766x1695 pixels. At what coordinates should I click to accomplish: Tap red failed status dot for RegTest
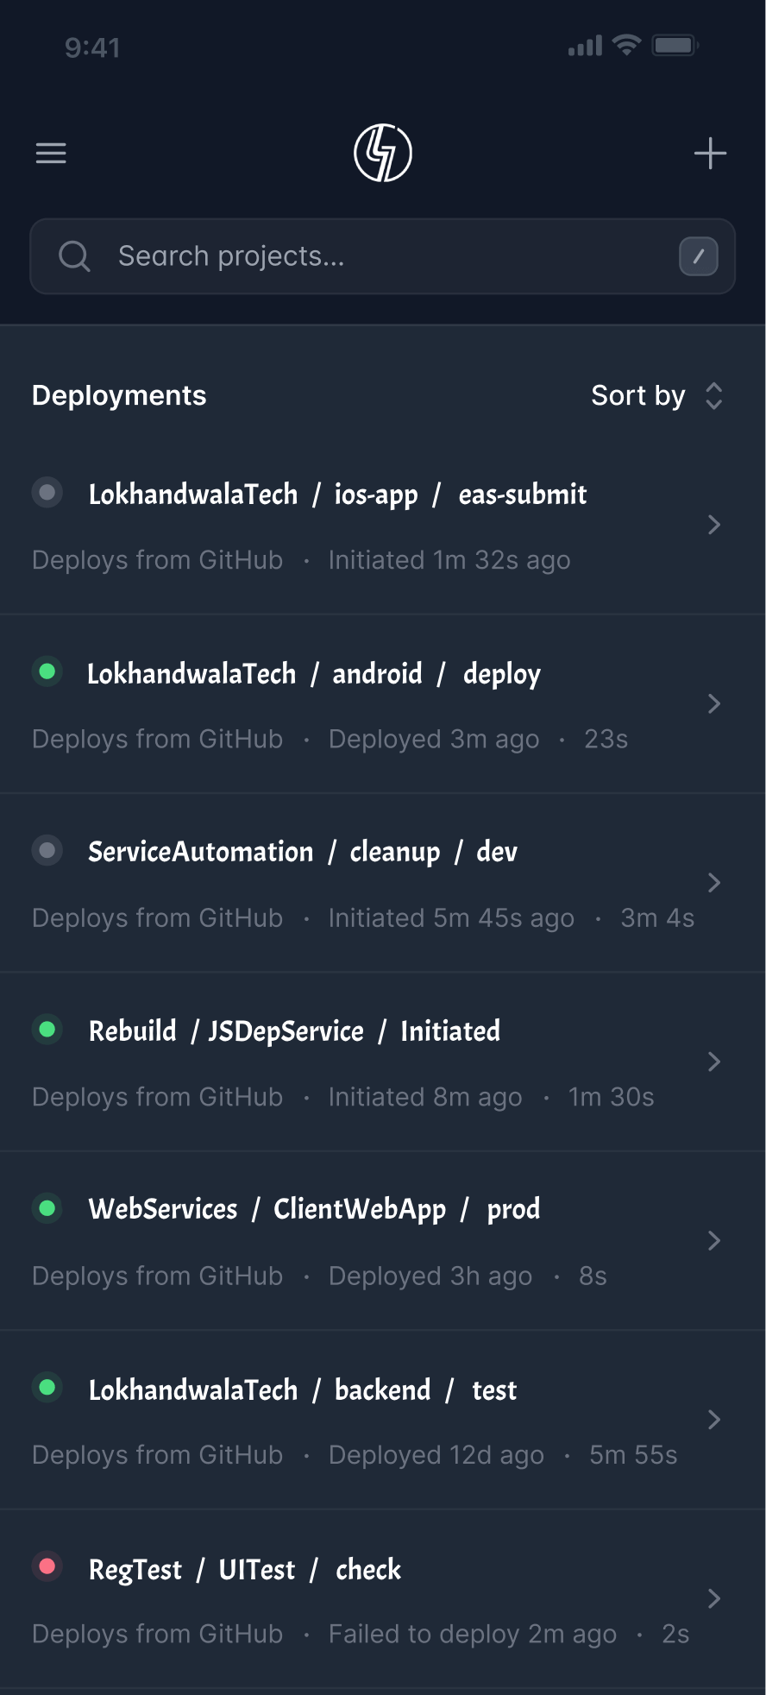47,1566
